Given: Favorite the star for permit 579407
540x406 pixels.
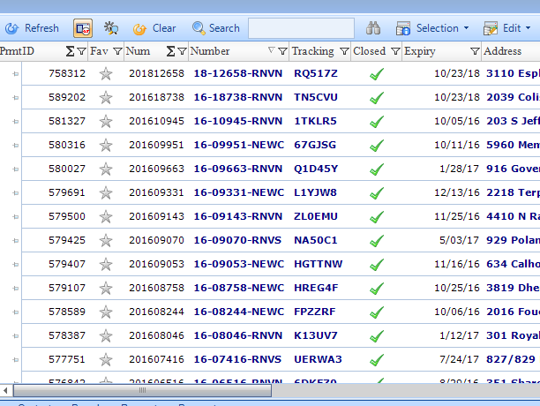Looking at the screenshot, I should tap(106, 264).
